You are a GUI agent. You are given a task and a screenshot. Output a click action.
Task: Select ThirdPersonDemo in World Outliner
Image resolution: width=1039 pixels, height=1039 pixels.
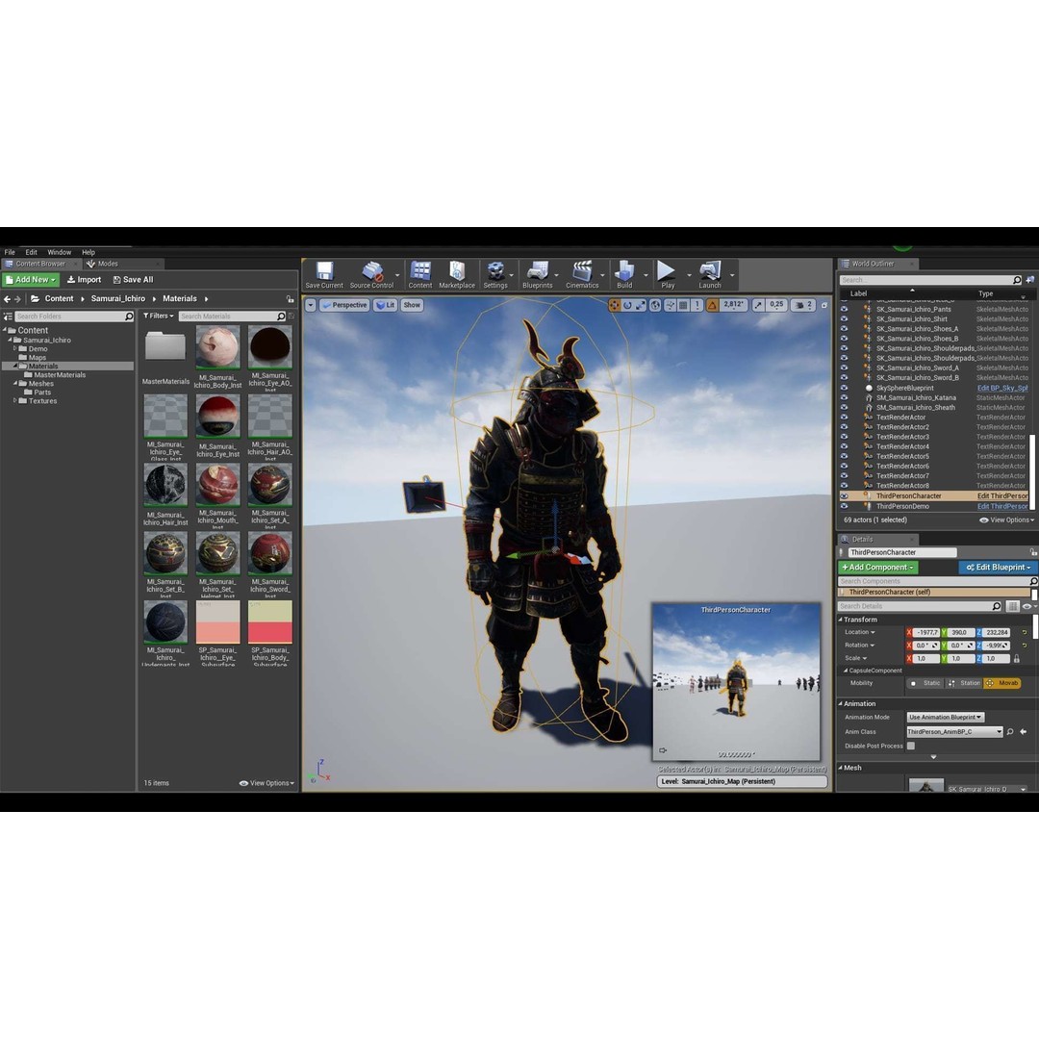pos(901,506)
